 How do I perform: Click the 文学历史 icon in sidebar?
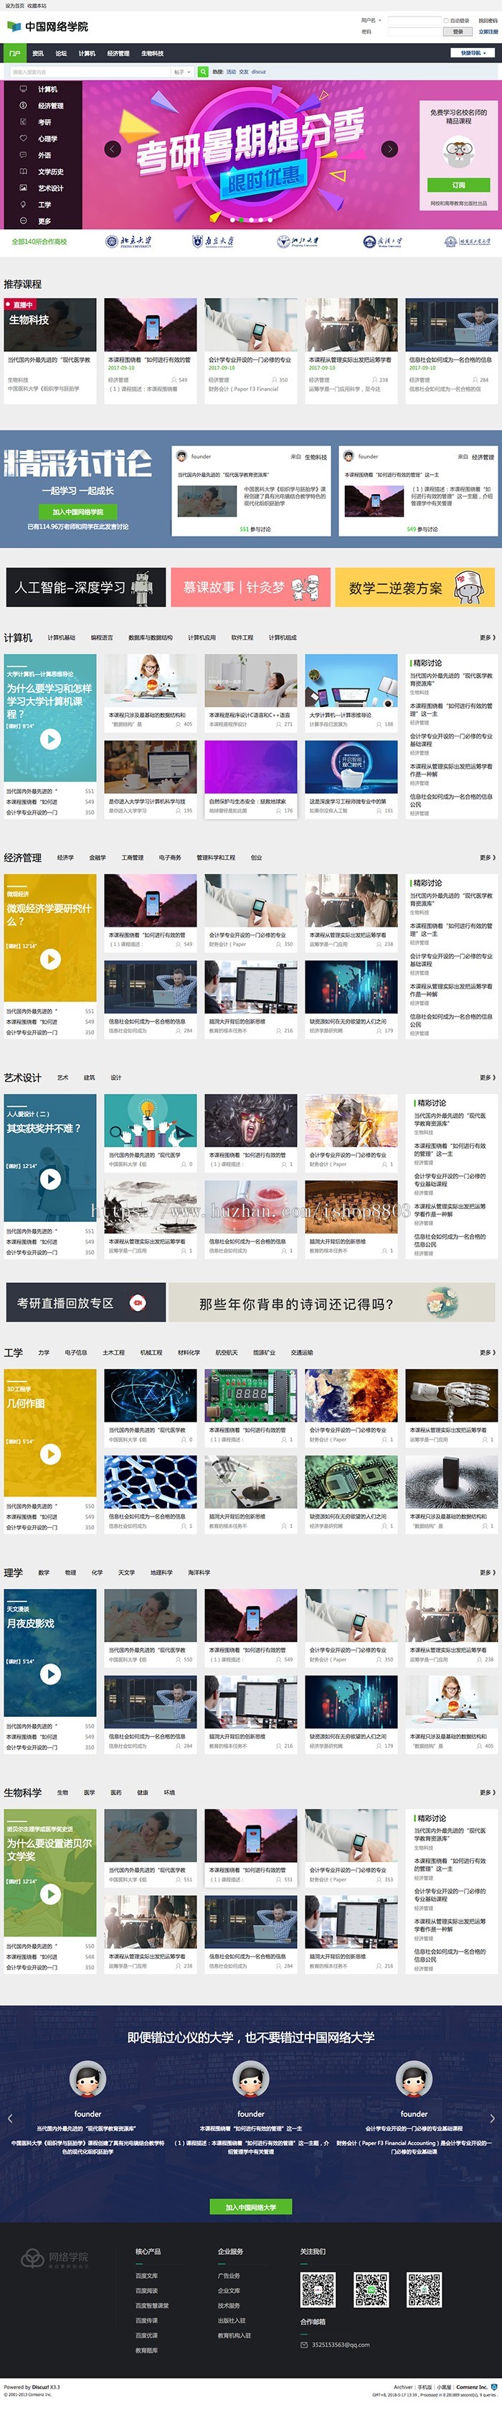coord(24,172)
